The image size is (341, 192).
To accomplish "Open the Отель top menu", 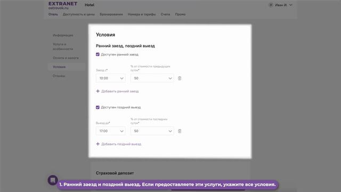I will tap(53, 14).
